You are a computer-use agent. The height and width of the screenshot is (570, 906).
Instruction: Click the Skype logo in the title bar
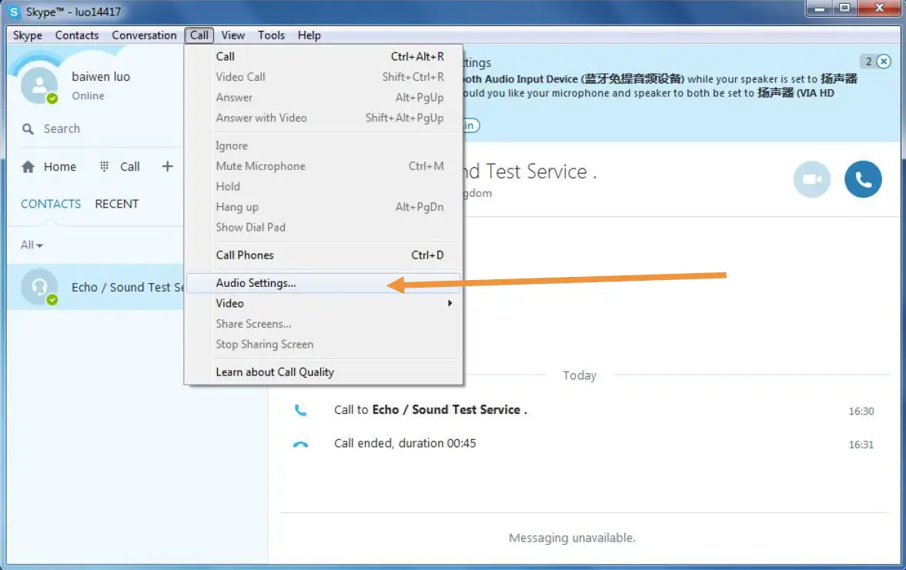pos(14,12)
